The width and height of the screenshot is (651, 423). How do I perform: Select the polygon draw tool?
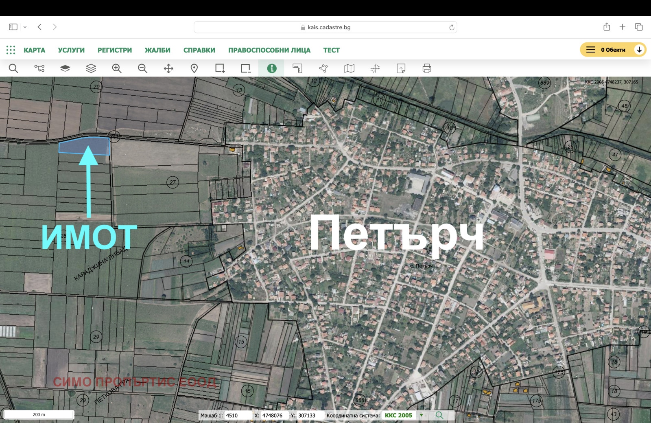click(323, 68)
